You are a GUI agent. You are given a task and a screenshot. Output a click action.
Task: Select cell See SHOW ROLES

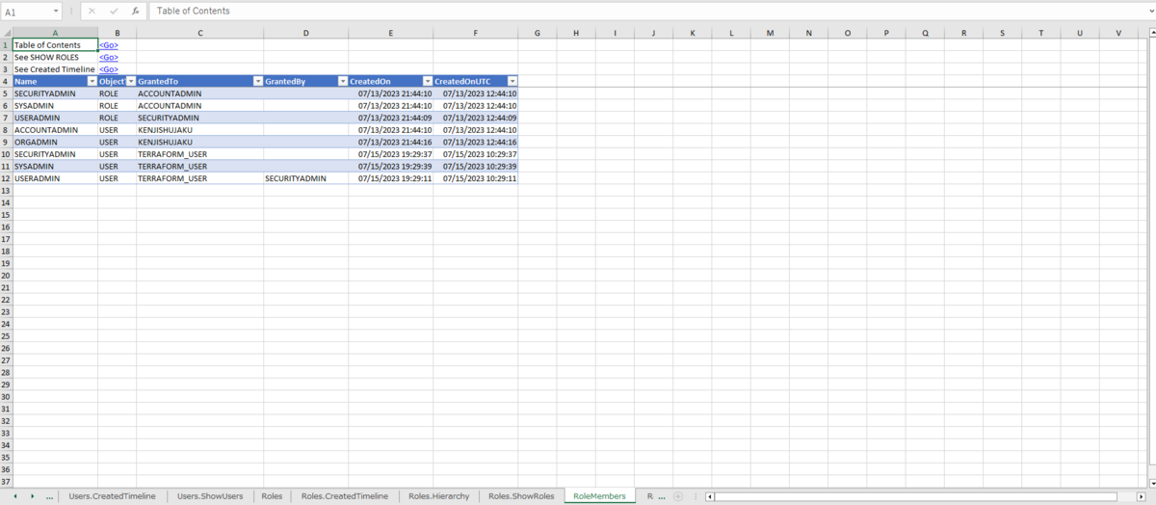point(55,58)
